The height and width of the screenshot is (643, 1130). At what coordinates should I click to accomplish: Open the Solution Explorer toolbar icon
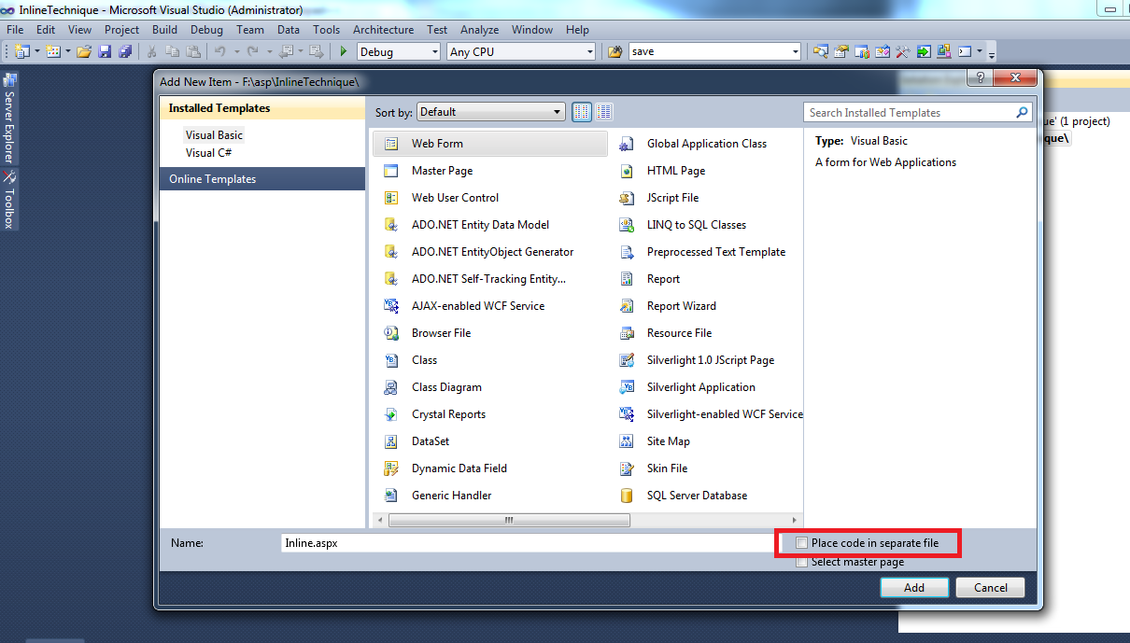pyautogui.click(x=820, y=51)
